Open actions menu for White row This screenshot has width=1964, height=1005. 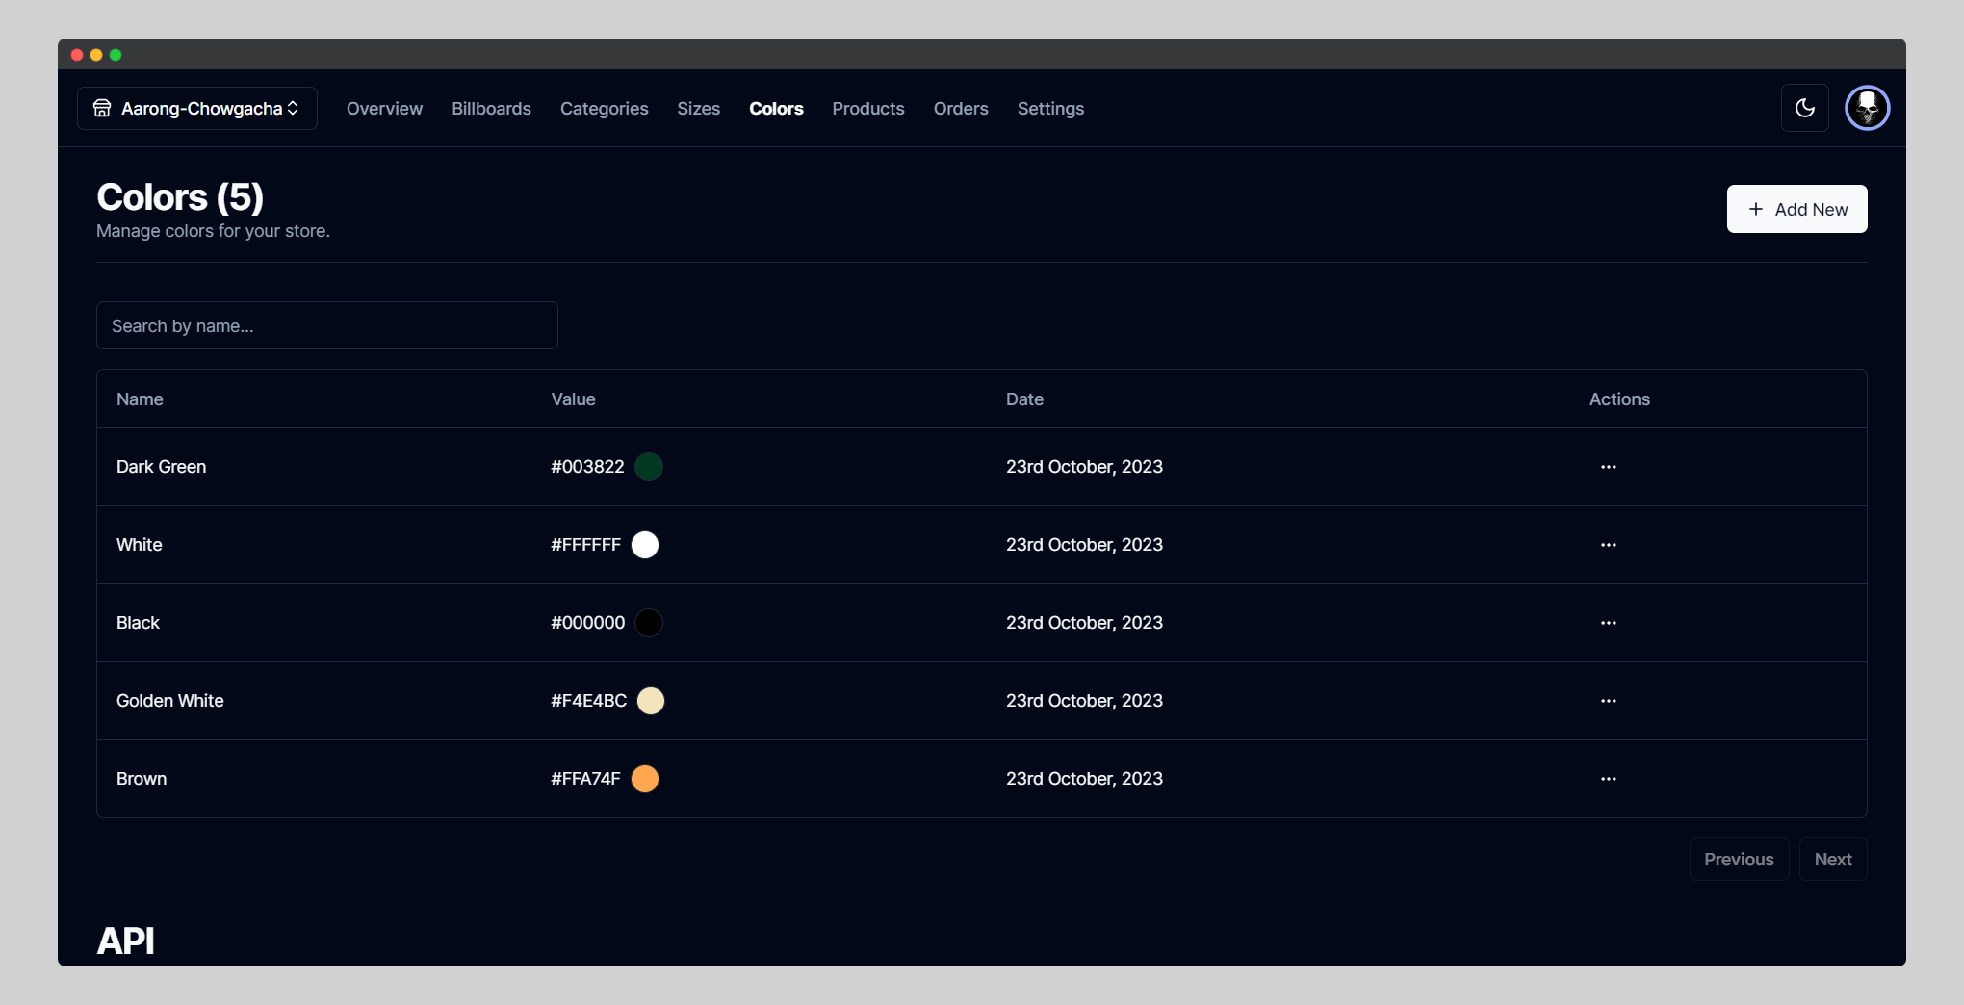1609,545
